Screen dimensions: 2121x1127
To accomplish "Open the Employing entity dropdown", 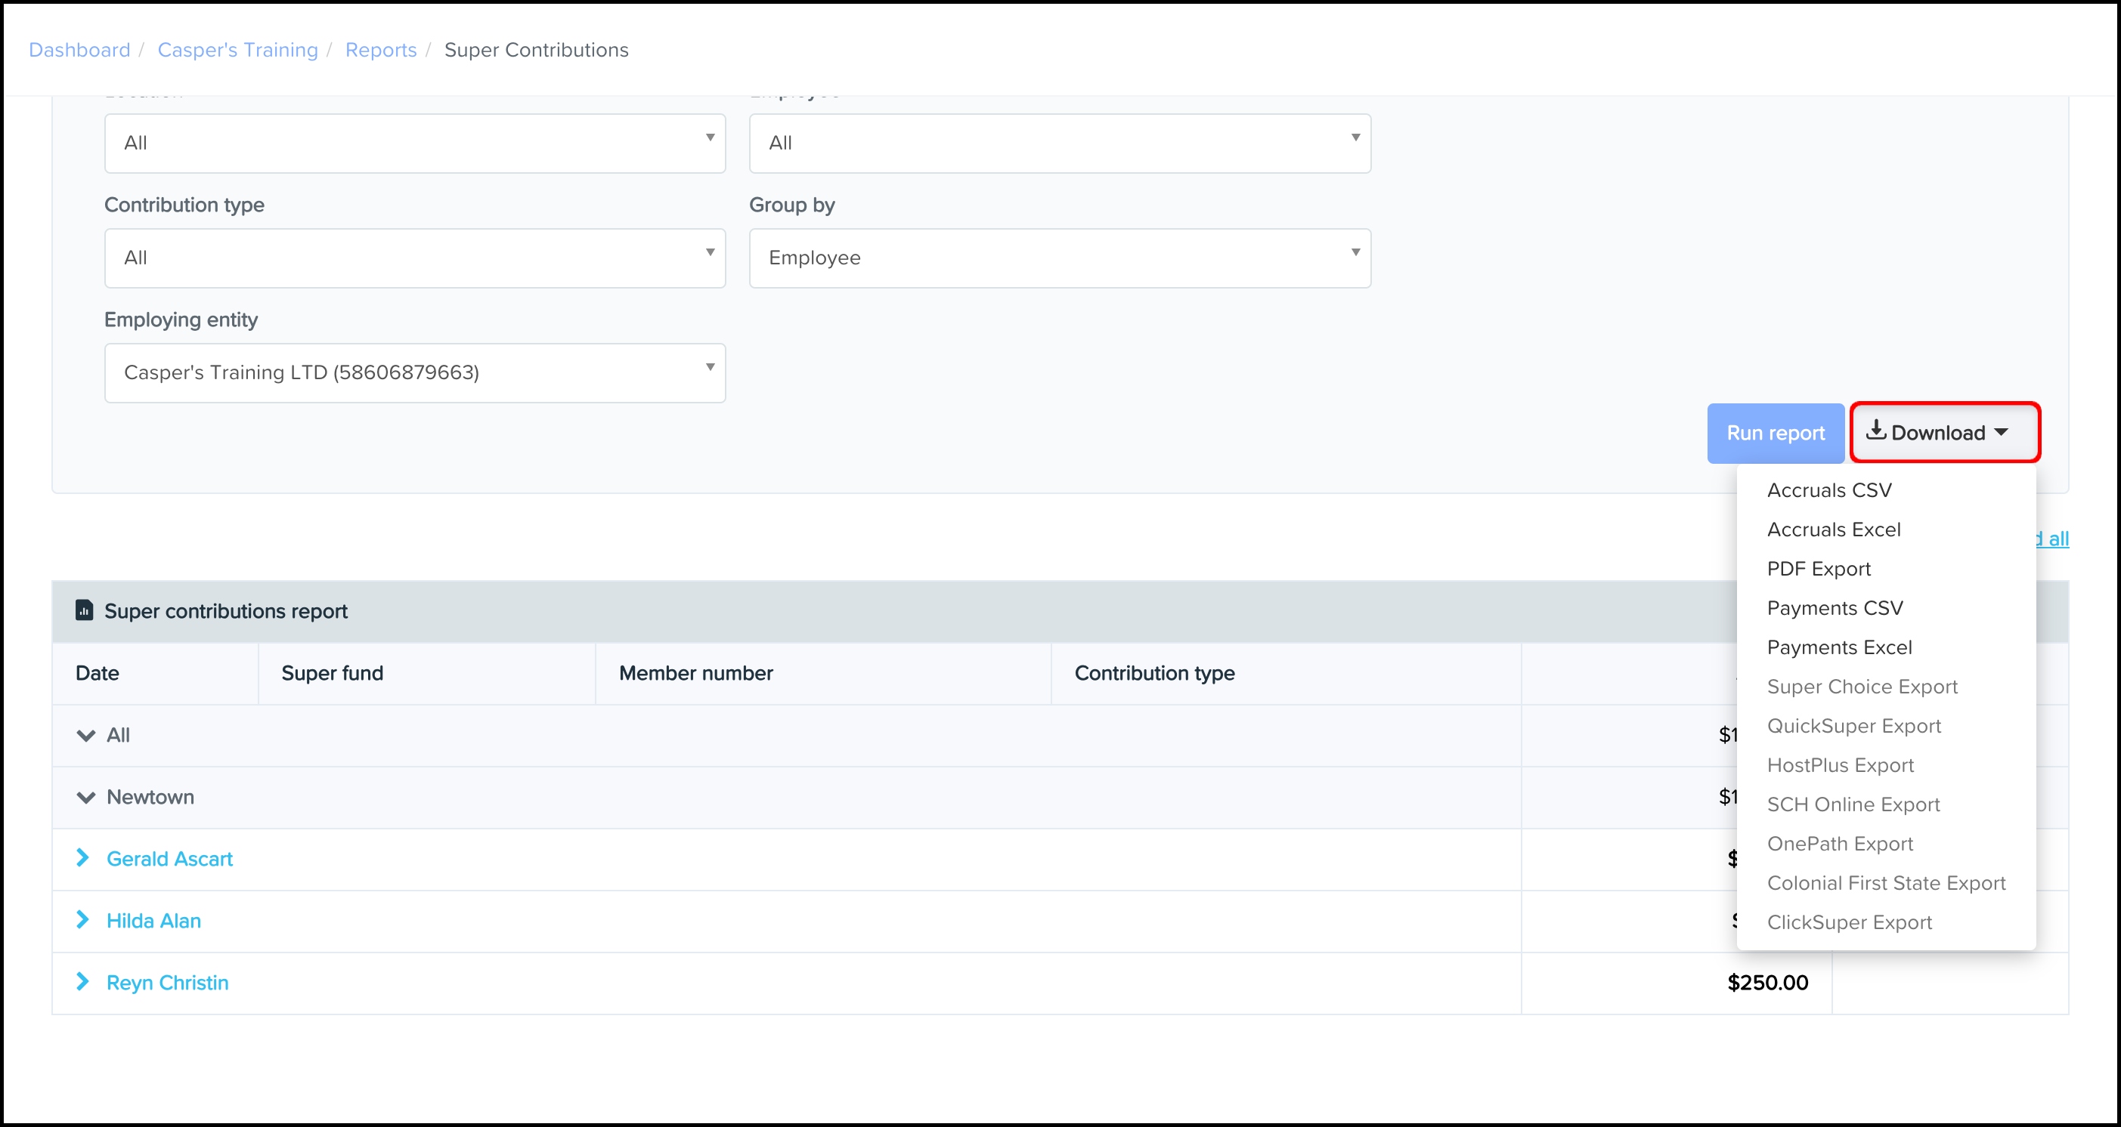I will (x=414, y=372).
